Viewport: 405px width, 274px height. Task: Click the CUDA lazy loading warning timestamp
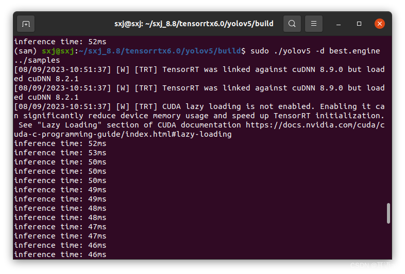(62, 106)
